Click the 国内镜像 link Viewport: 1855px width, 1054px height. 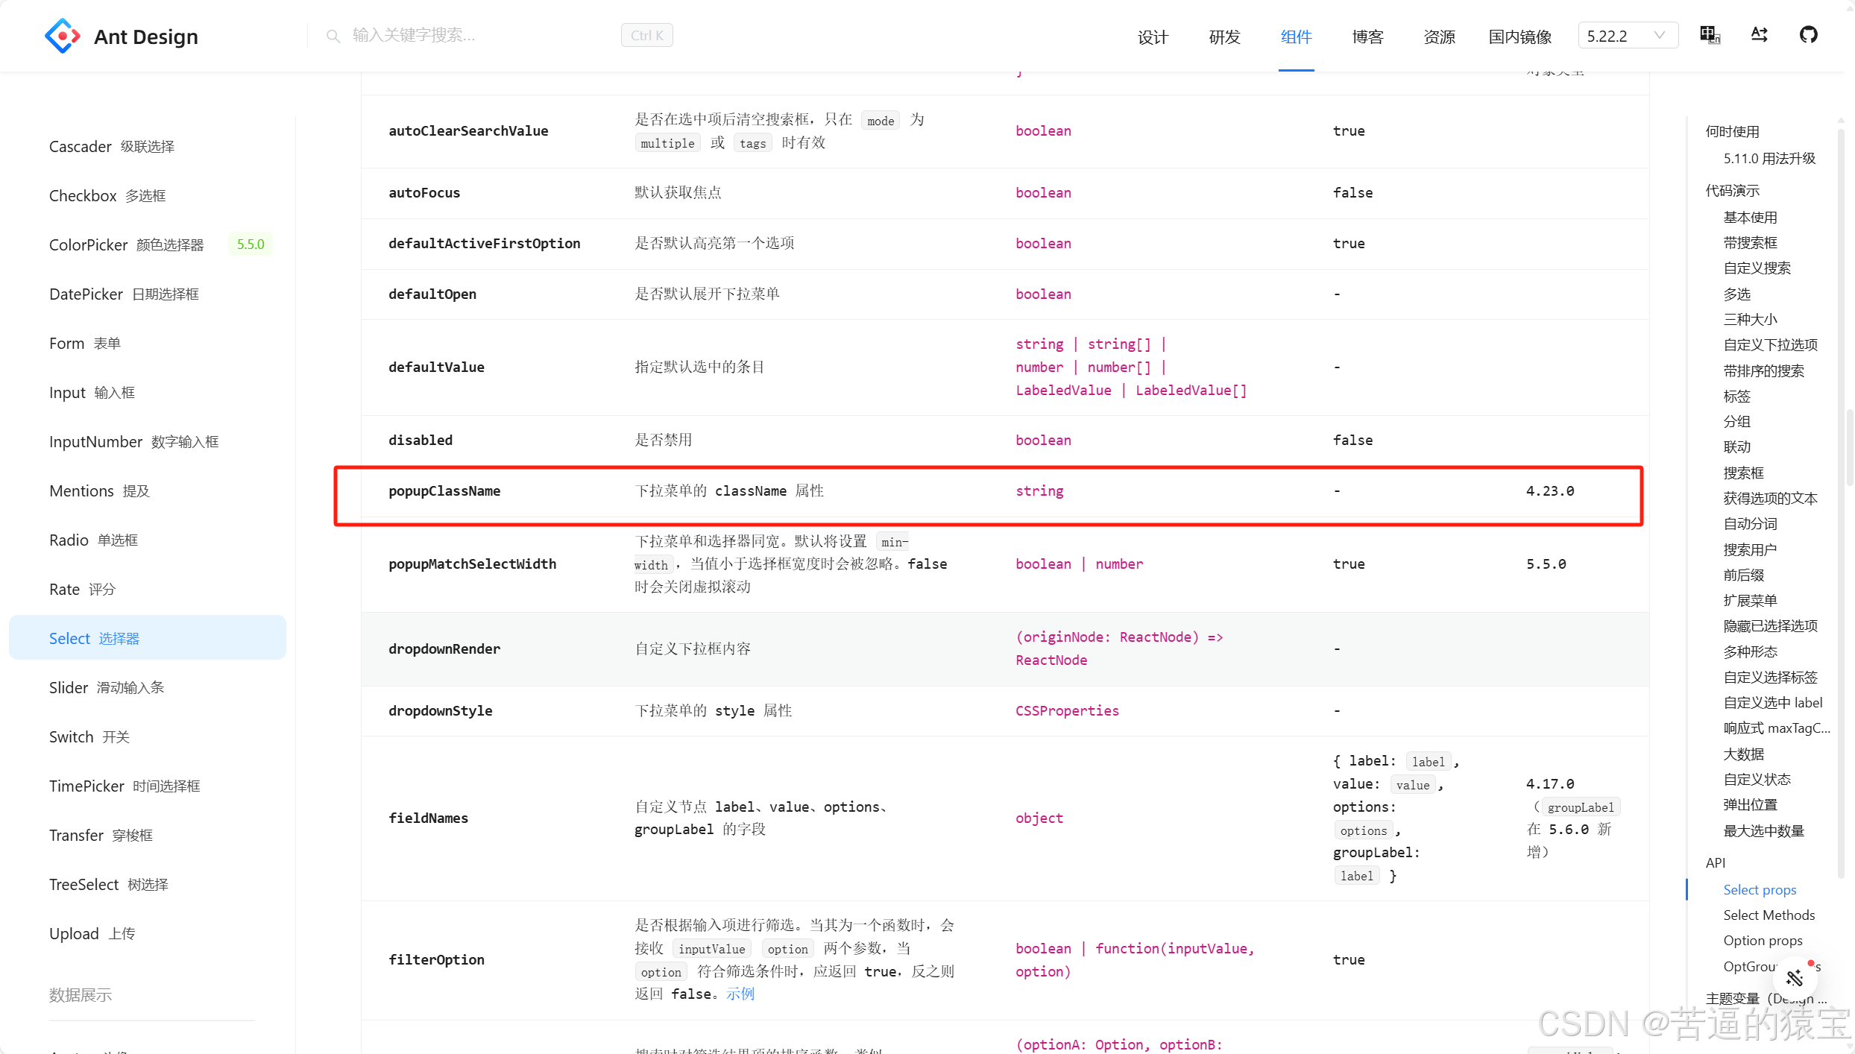1519,37
